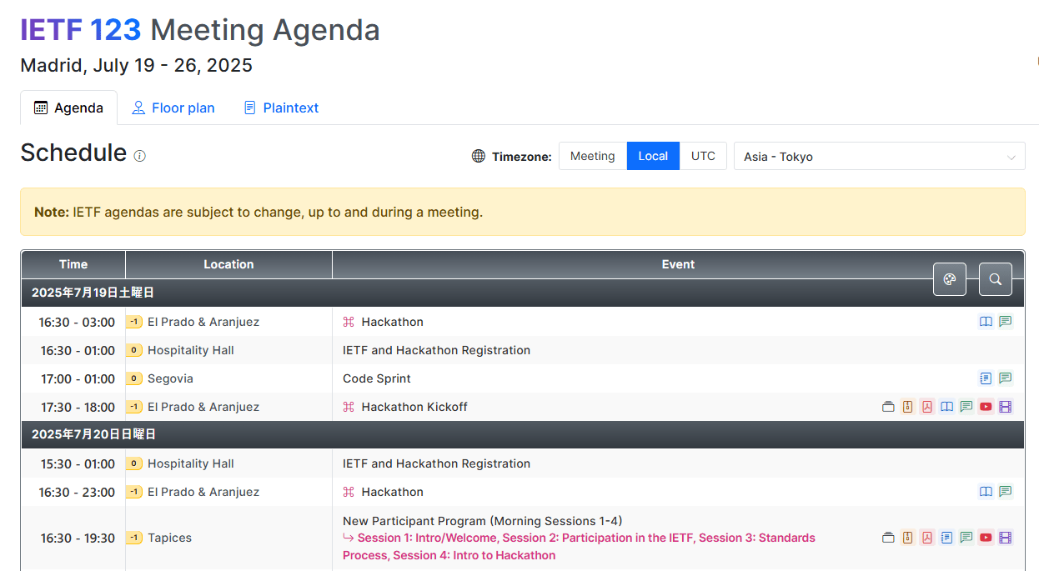Download PDF materials for Hackathon Kickoff
Image resolution: width=1039 pixels, height=571 pixels.
click(926, 407)
